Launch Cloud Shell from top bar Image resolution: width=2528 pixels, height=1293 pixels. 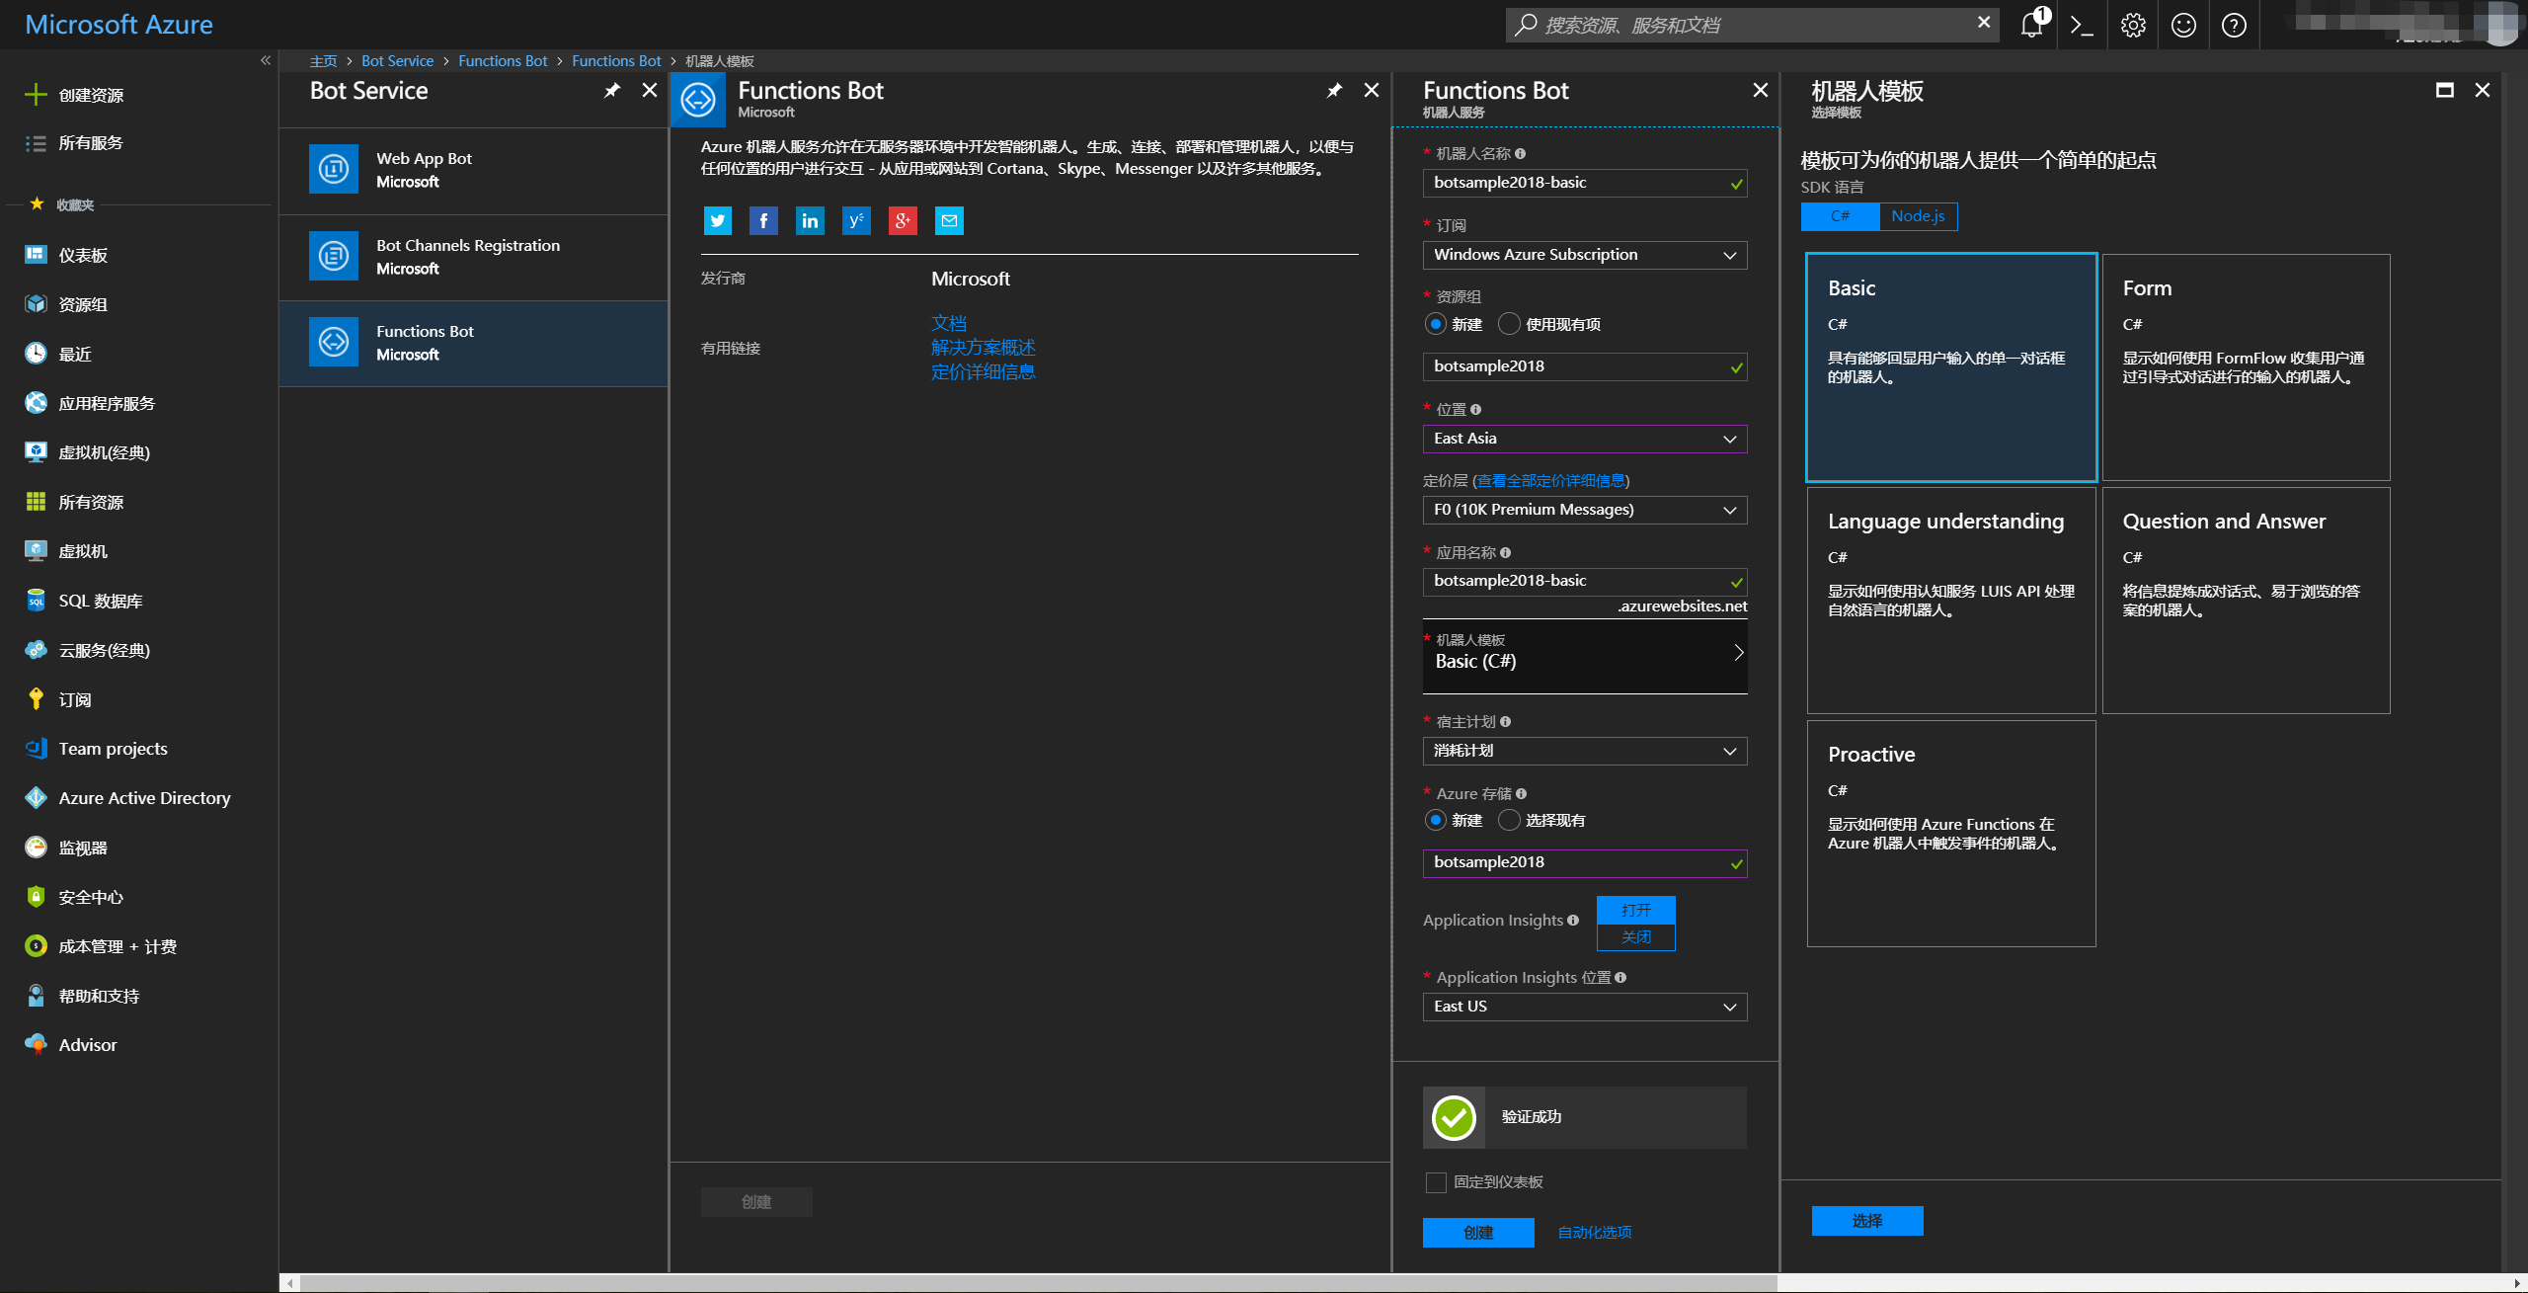click(2082, 25)
